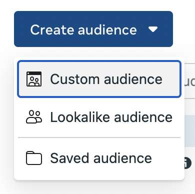Screen dimensions: 195x194
Task: Click the Lookalike audience people icon
Action: pyautogui.click(x=34, y=117)
